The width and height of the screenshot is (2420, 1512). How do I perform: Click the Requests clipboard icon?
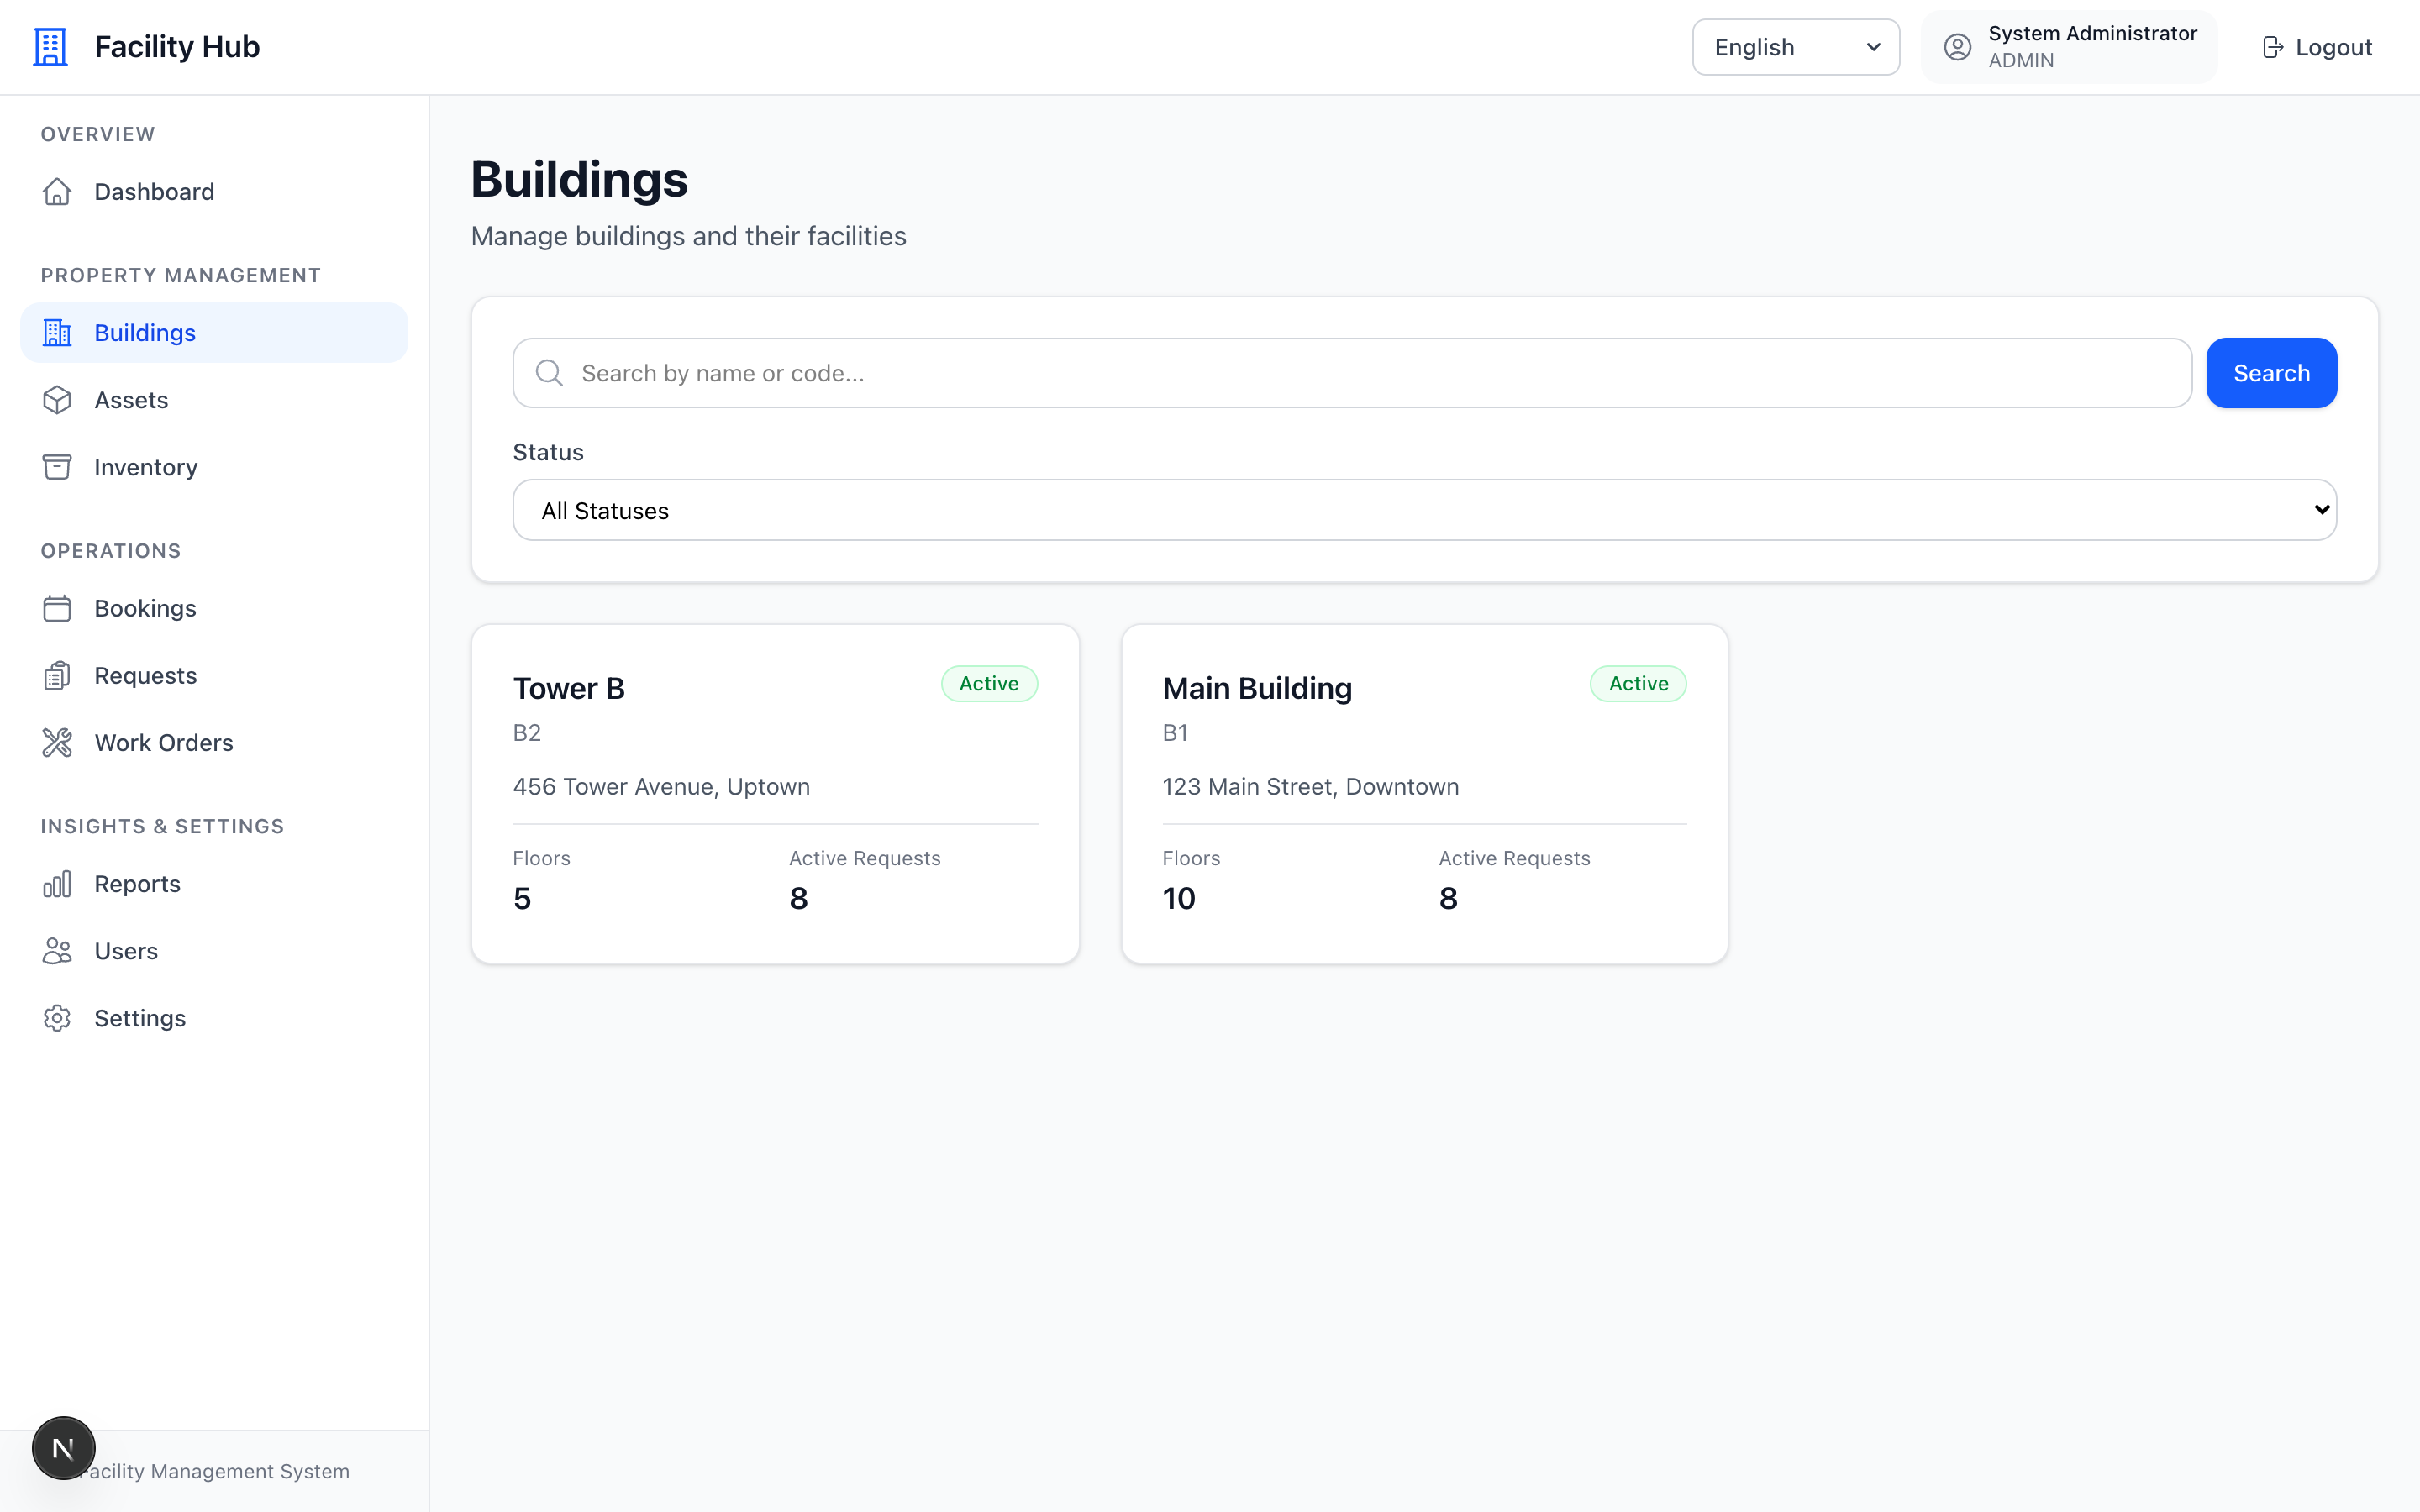tap(57, 675)
